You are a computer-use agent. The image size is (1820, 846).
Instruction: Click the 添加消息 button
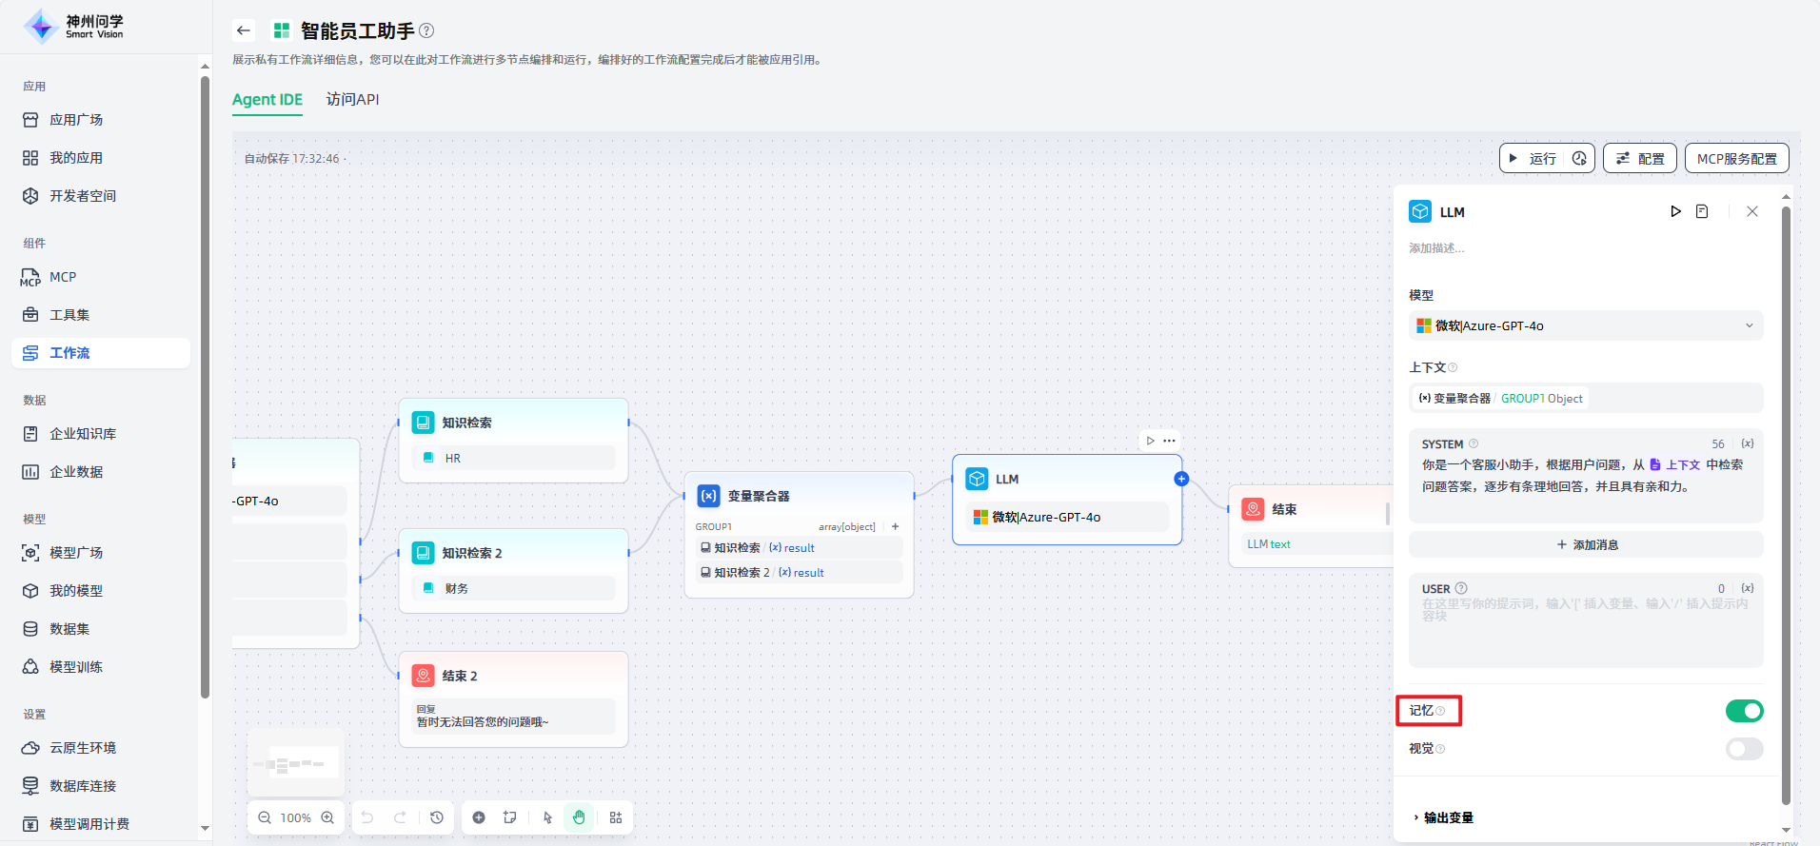coord(1585,544)
